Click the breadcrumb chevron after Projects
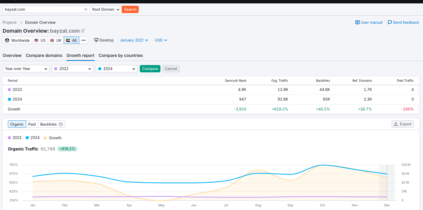Image resolution: width=423 pixels, height=210 pixels. click(x=21, y=22)
